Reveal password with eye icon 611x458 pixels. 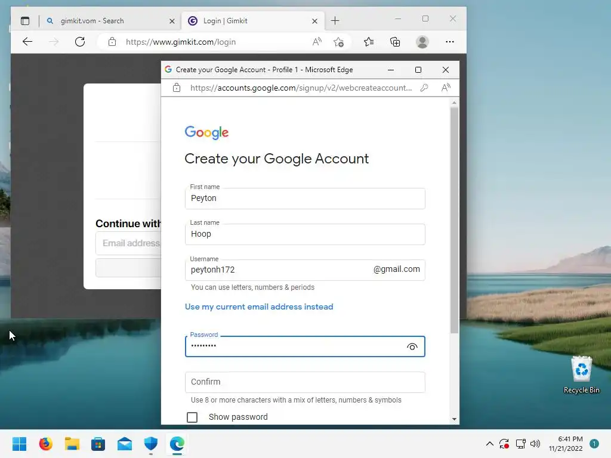click(412, 346)
